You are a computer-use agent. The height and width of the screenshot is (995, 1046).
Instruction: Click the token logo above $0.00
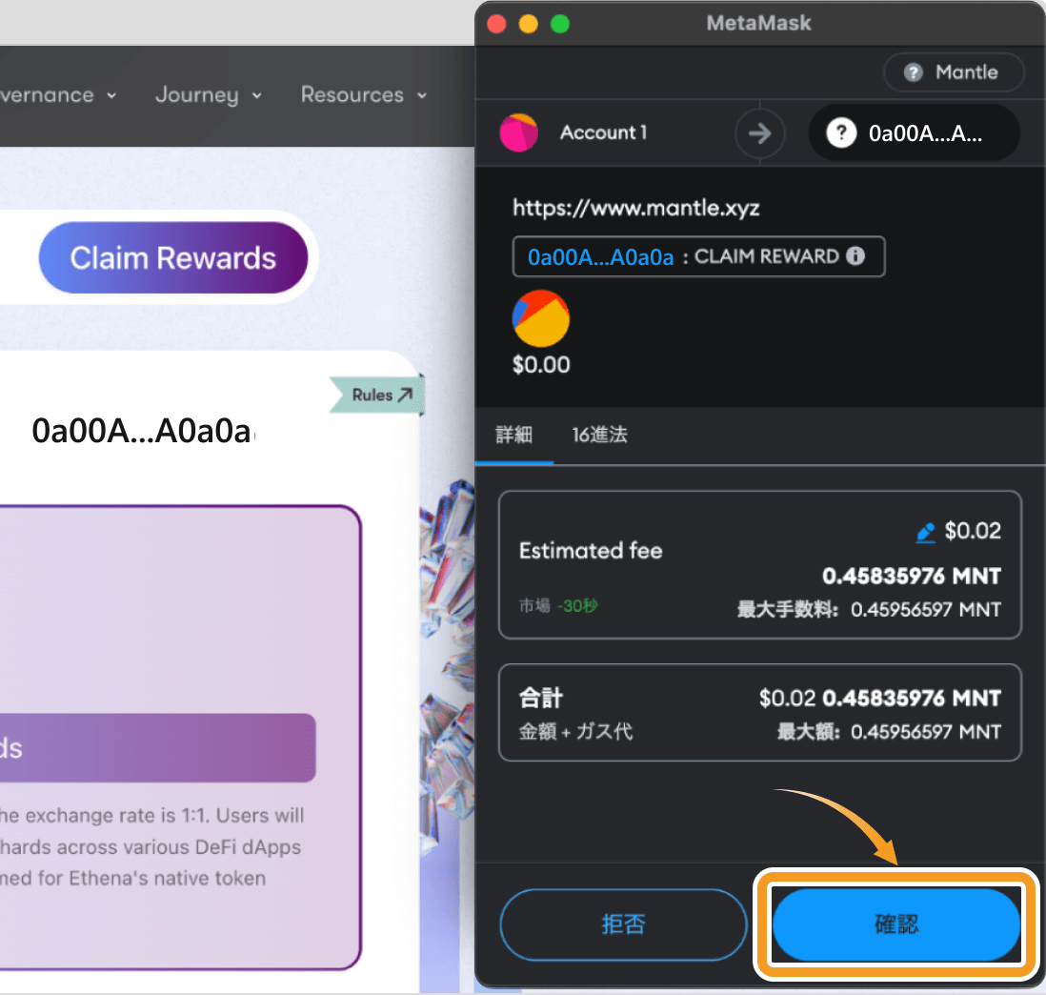[541, 318]
